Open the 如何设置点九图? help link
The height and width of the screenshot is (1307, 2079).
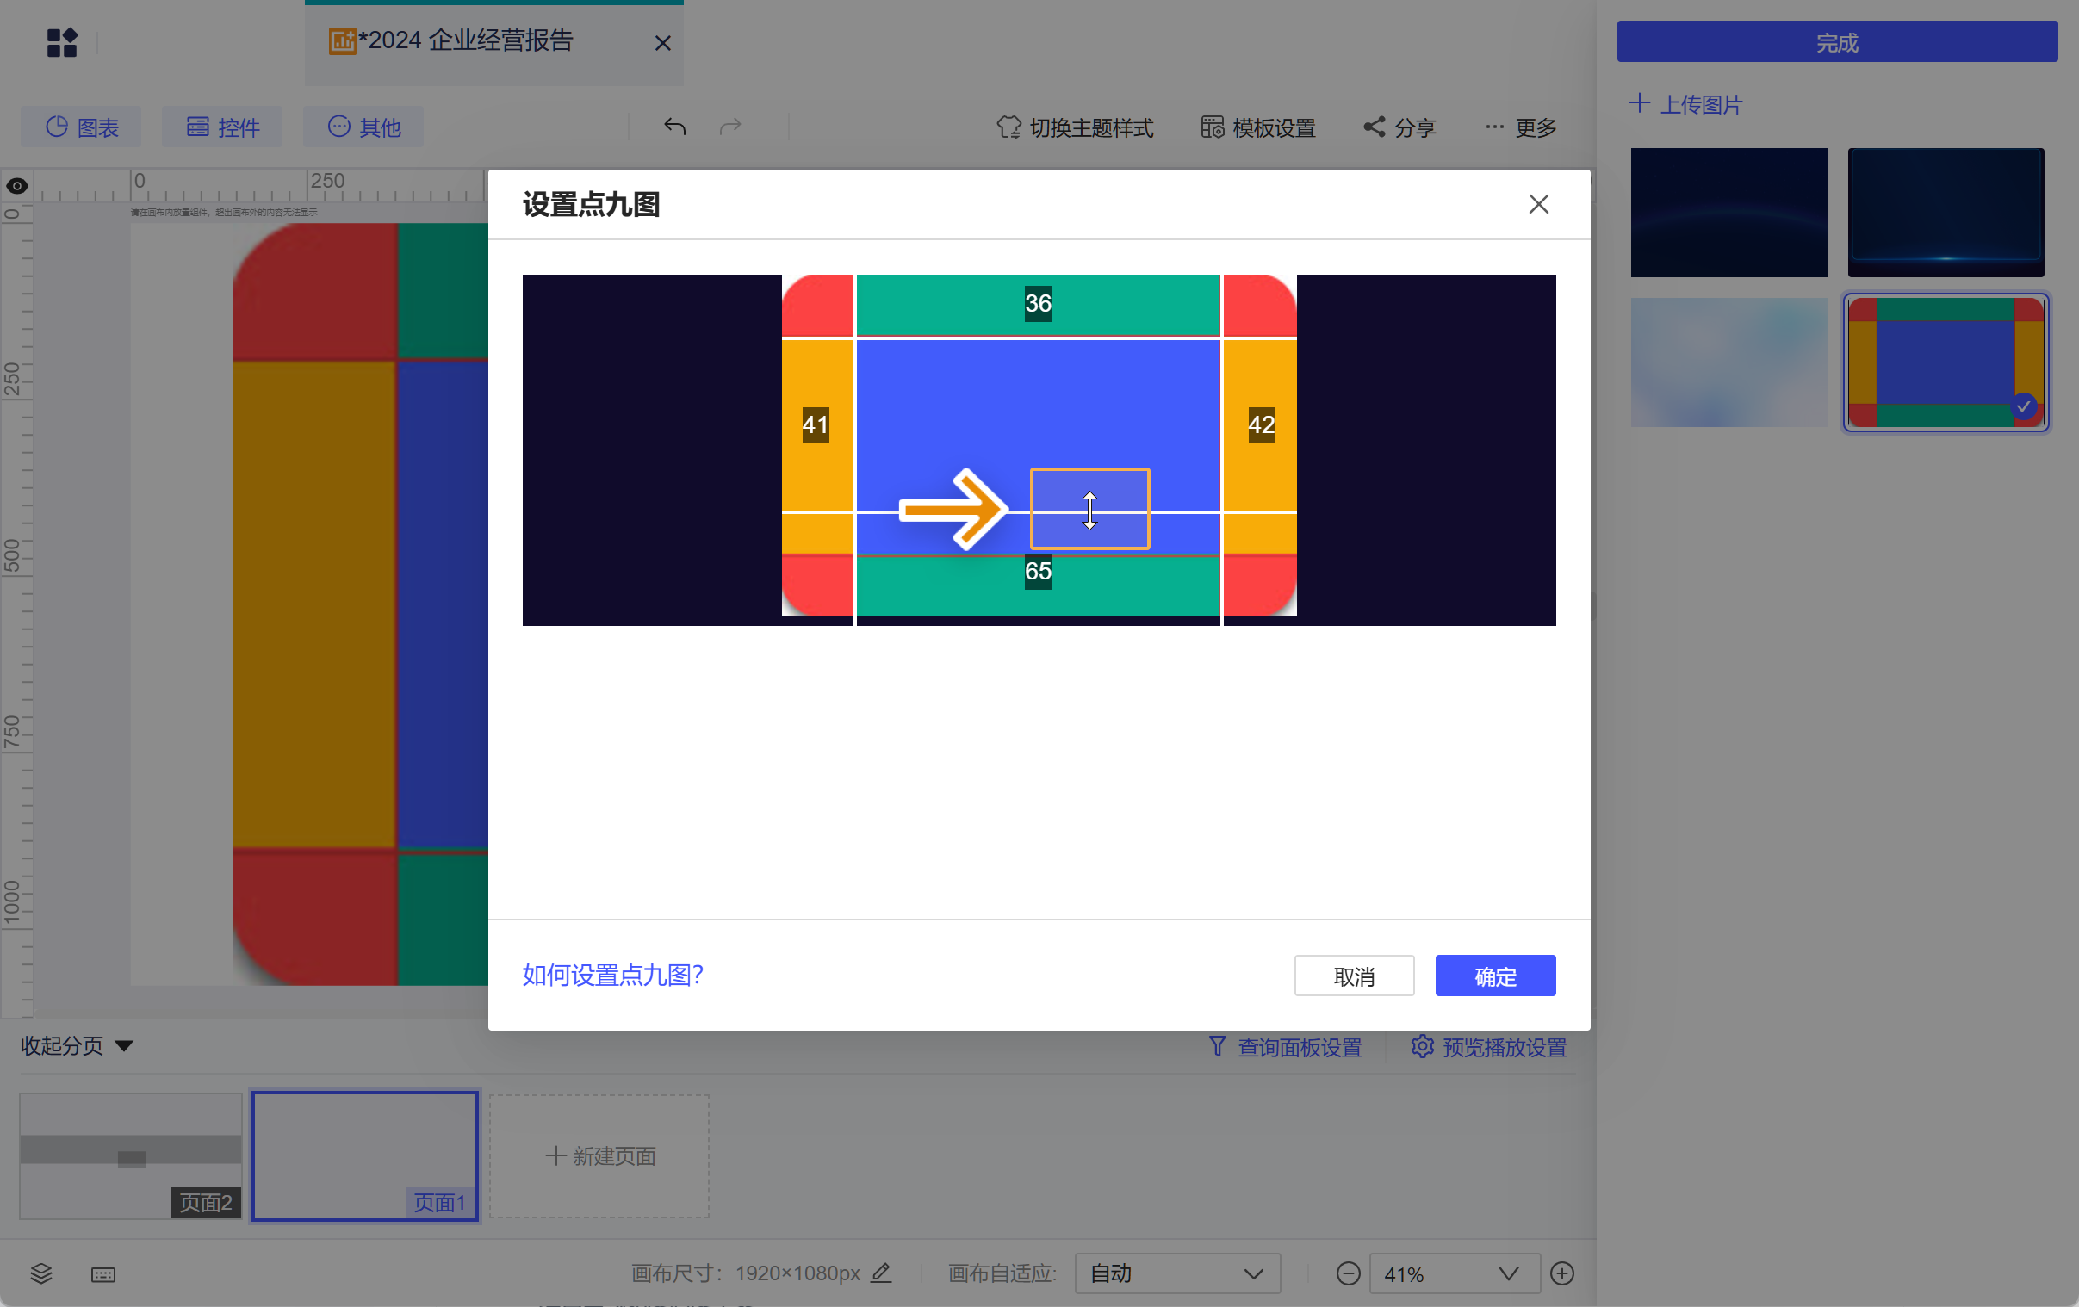612,975
